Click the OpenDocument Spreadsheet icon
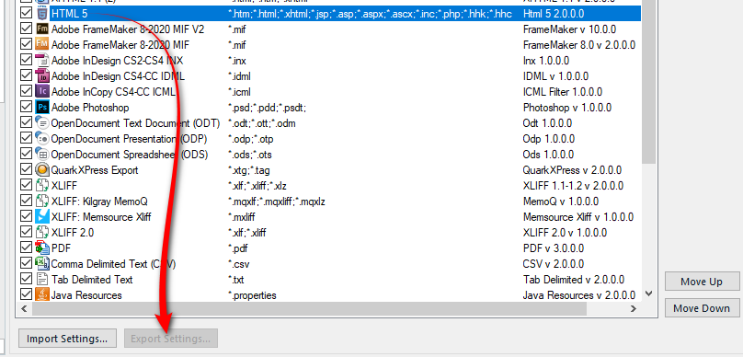Viewport: 743px width, 357px height. pos(41,155)
